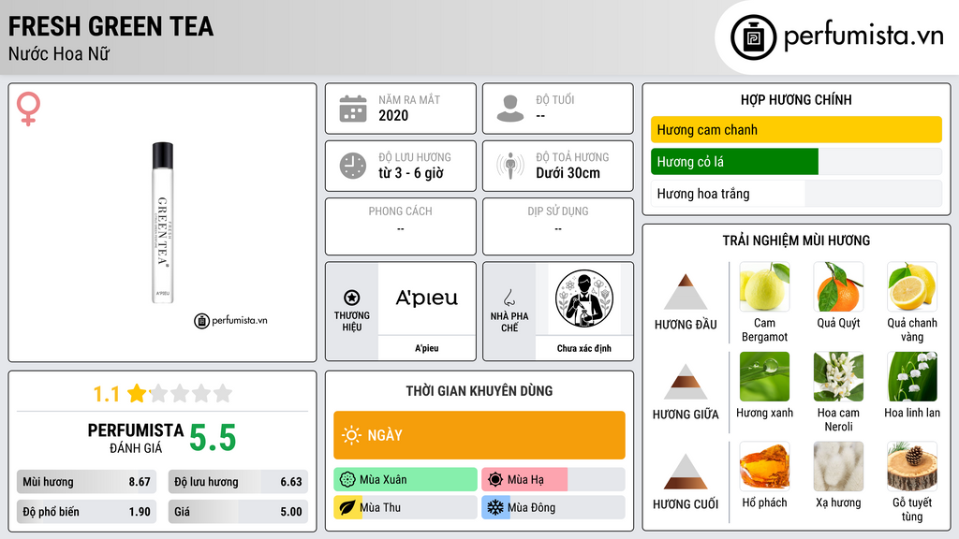Click the 1.1 star rating number
Screen dimensions: 959x539
point(106,394)
